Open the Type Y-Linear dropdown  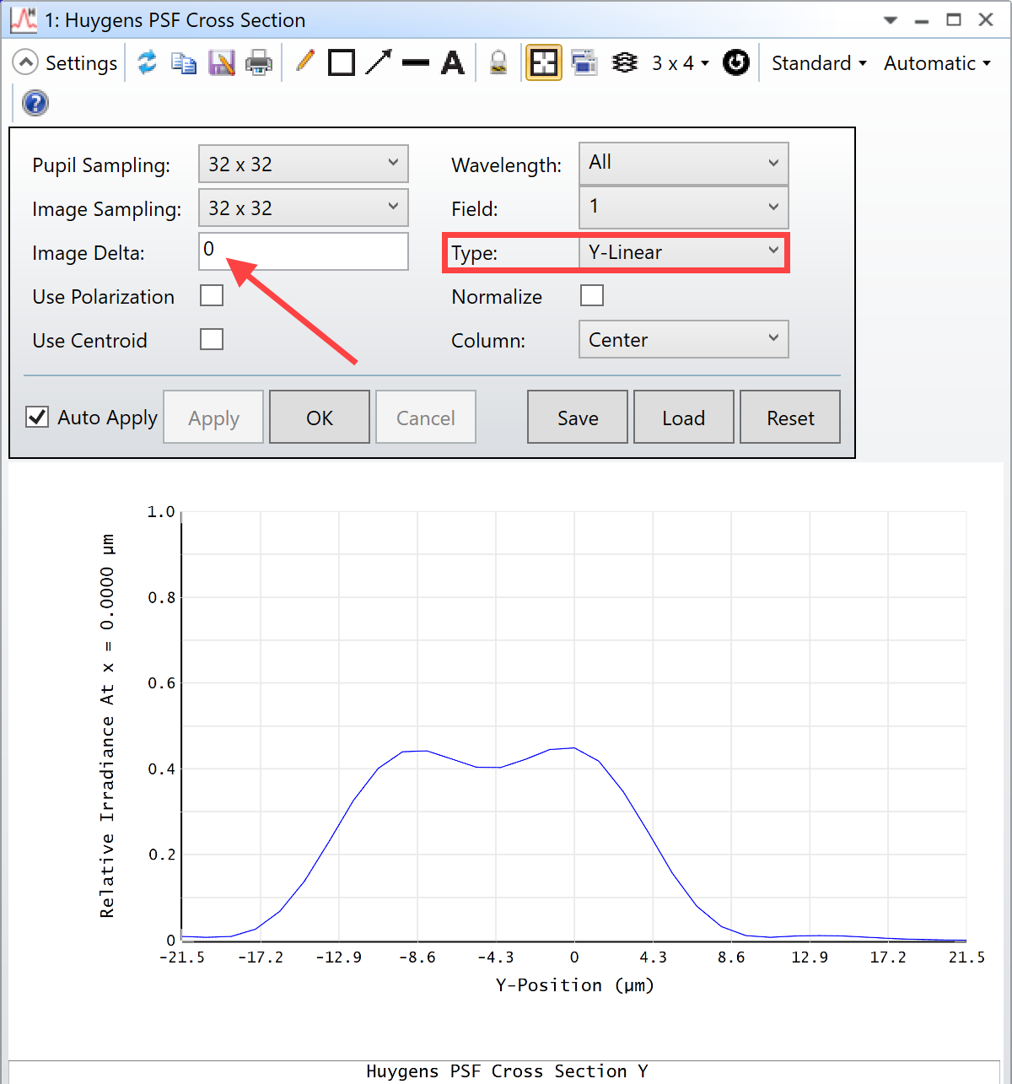(x=683, y=252)
